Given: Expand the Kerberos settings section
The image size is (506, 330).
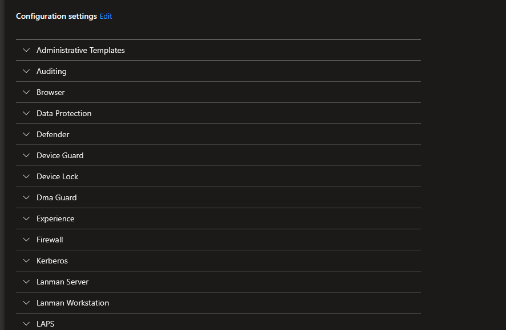Looking at the screenshot, I should [x=52, y=261].
